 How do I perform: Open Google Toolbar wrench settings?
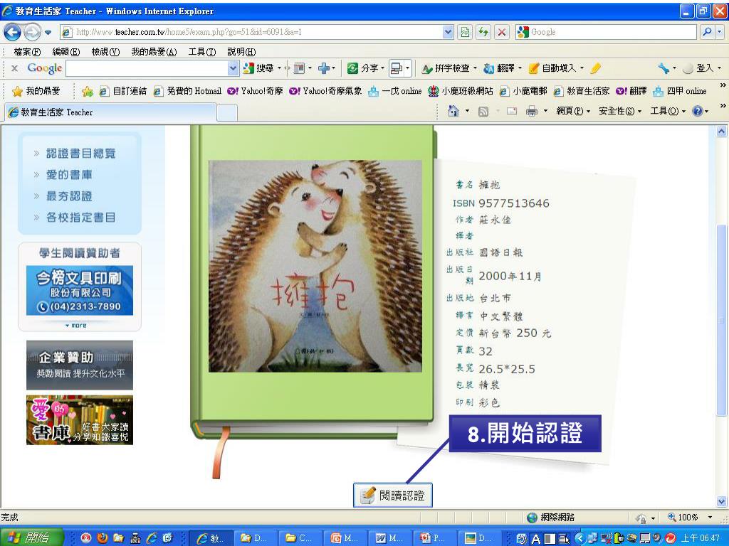click(664, 68)
